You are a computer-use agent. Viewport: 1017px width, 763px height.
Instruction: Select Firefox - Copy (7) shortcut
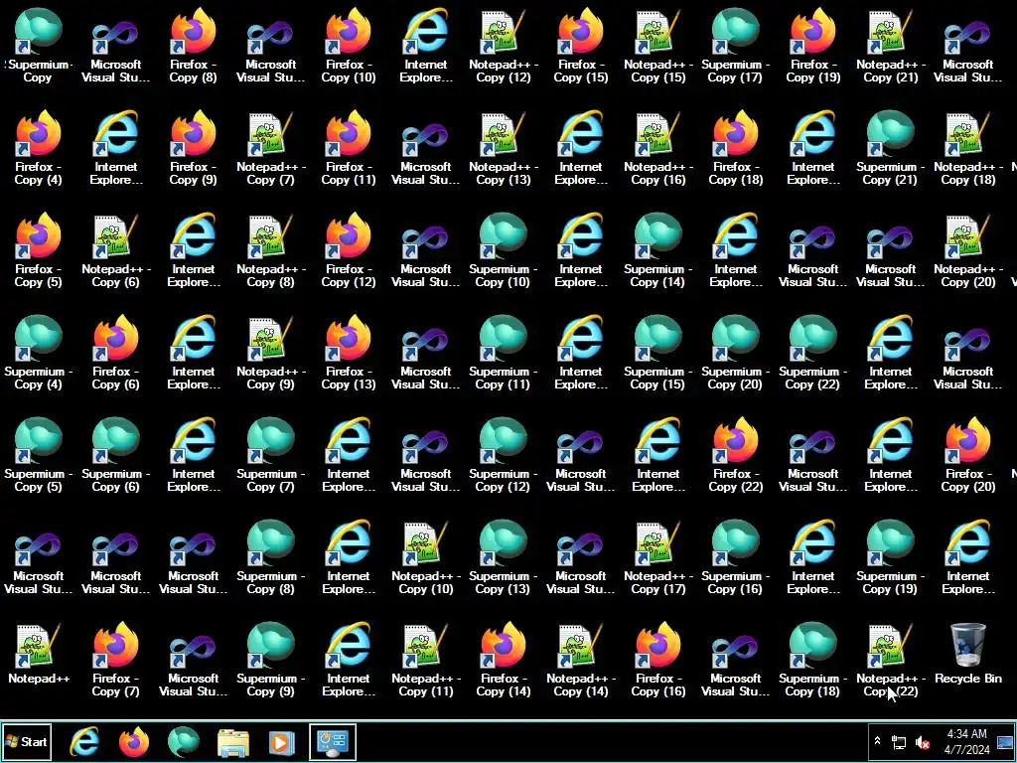(x=115, y=660)
